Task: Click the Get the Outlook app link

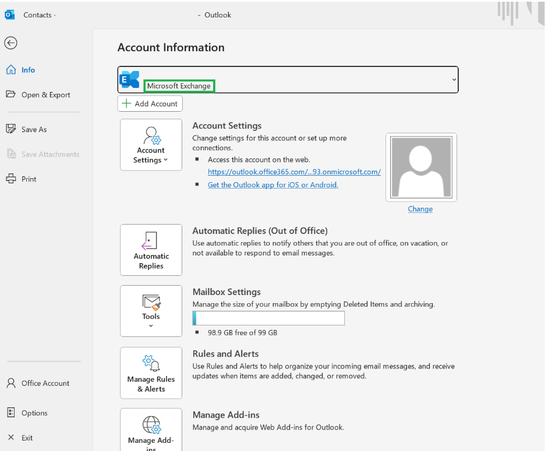Action: pos(272,184)
